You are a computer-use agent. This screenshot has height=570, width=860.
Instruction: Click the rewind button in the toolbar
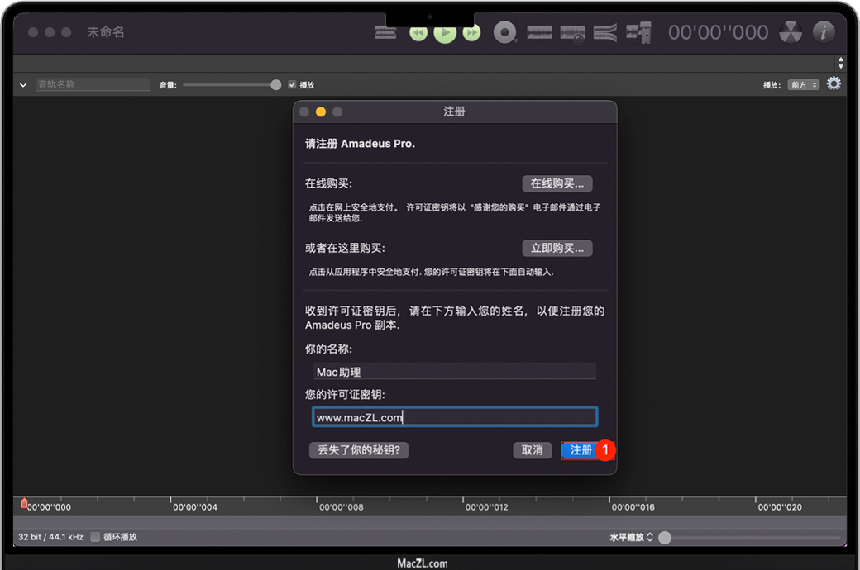[x=418, y=33]
